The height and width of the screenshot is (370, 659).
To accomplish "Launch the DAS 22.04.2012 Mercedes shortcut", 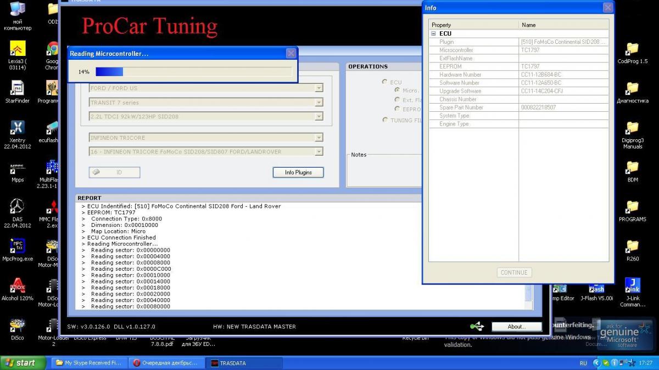I will (18, 214).
